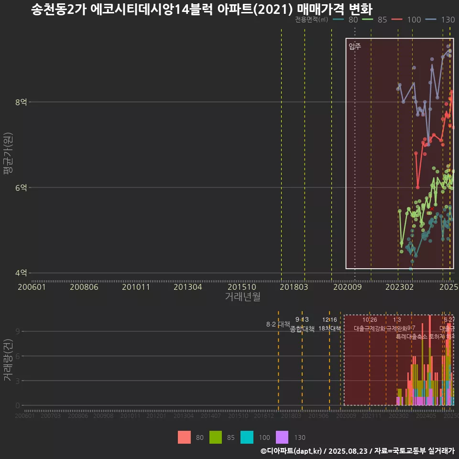This screenshot has width=459, height=459.
Task: Click the 거래년월 x-axis title
Action: 243,296
